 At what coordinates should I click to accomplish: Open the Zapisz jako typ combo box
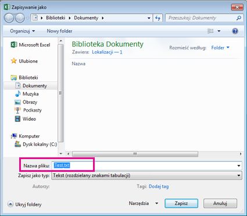point(146,175)
